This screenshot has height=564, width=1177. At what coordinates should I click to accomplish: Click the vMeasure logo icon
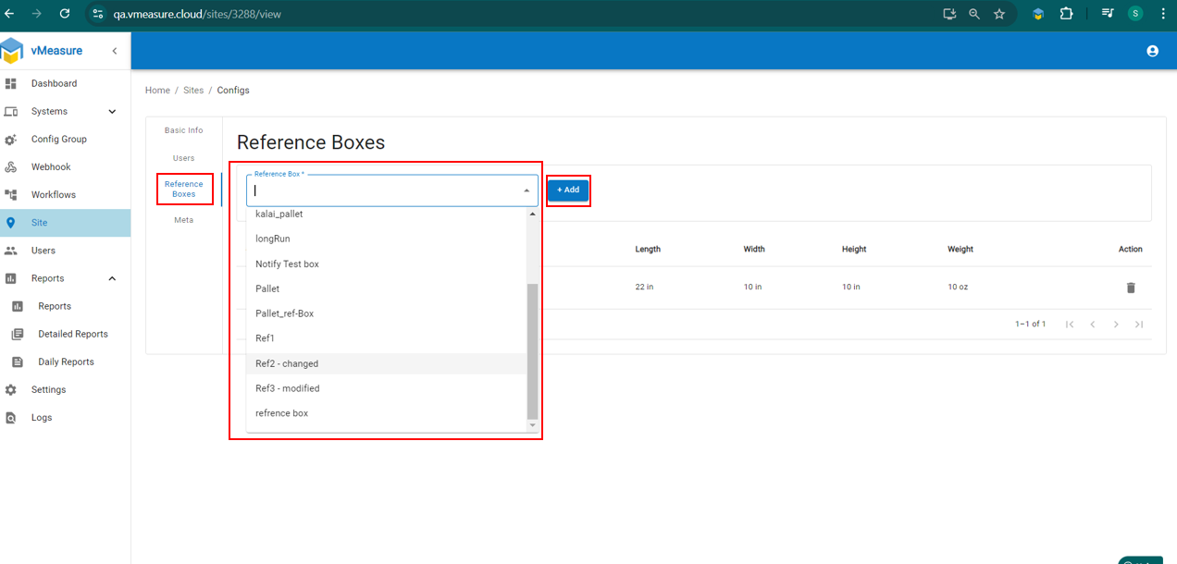click(x=12, y=51)
